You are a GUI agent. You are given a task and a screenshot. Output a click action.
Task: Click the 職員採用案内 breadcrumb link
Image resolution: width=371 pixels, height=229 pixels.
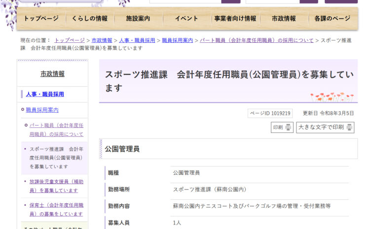(177, 40)
